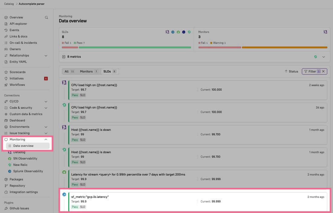Viewport: 333px width, 213px height.
Task: Click New Relic icon beside second CPU load SLO
Action: (64, 105)
